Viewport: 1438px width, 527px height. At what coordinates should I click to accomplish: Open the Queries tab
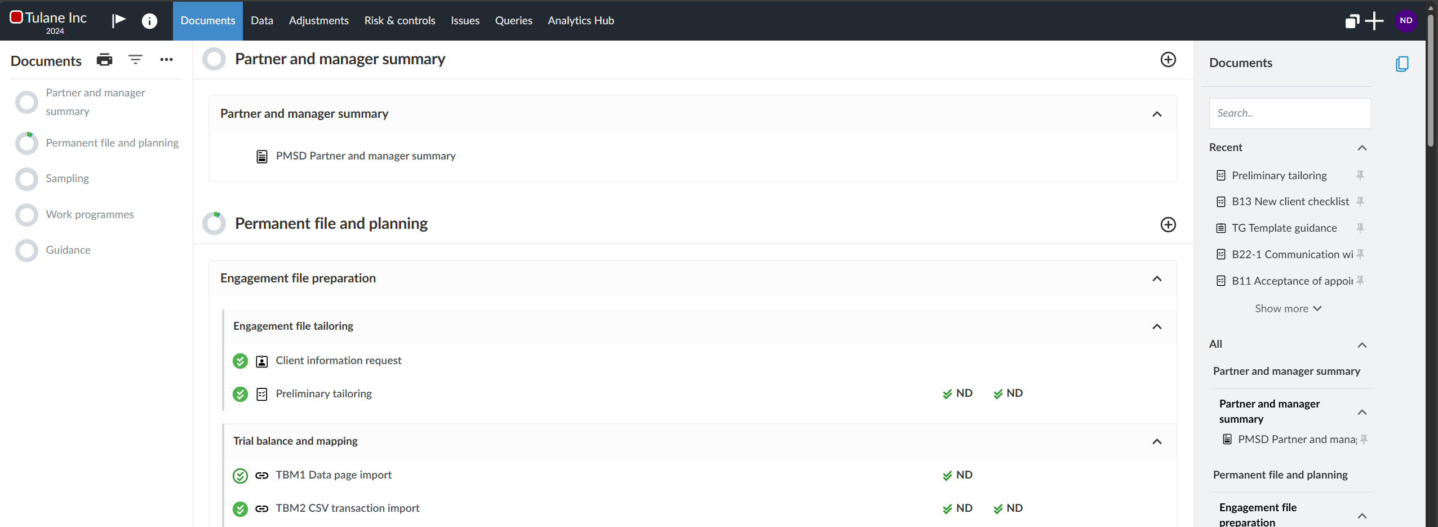point(514,21)
